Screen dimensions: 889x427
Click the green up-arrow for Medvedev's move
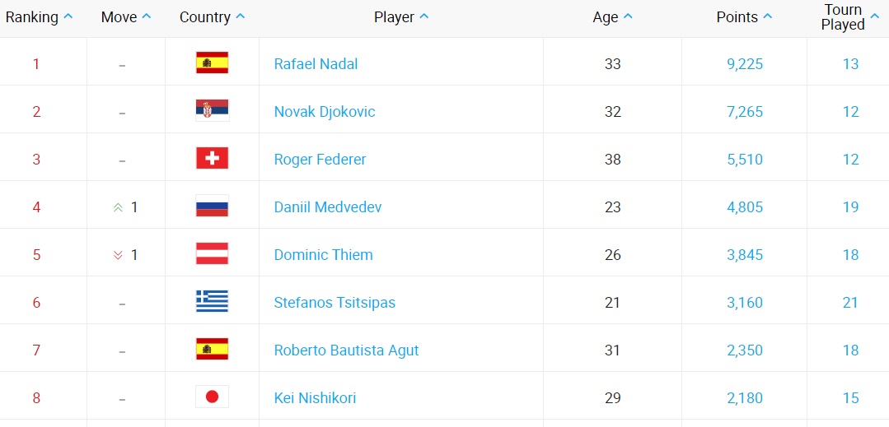(118, 207)
